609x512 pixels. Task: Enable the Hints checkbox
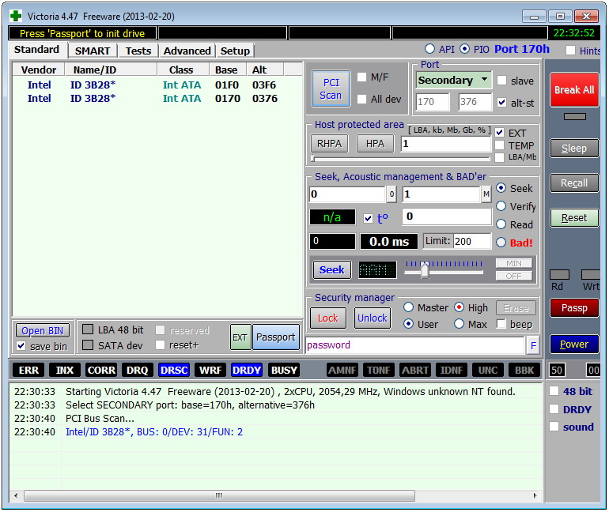click(570, 51)
